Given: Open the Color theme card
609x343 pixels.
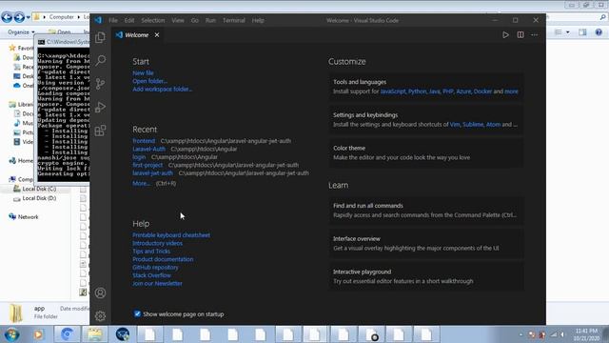Looking at the screenshot, I should coord(425,152).
